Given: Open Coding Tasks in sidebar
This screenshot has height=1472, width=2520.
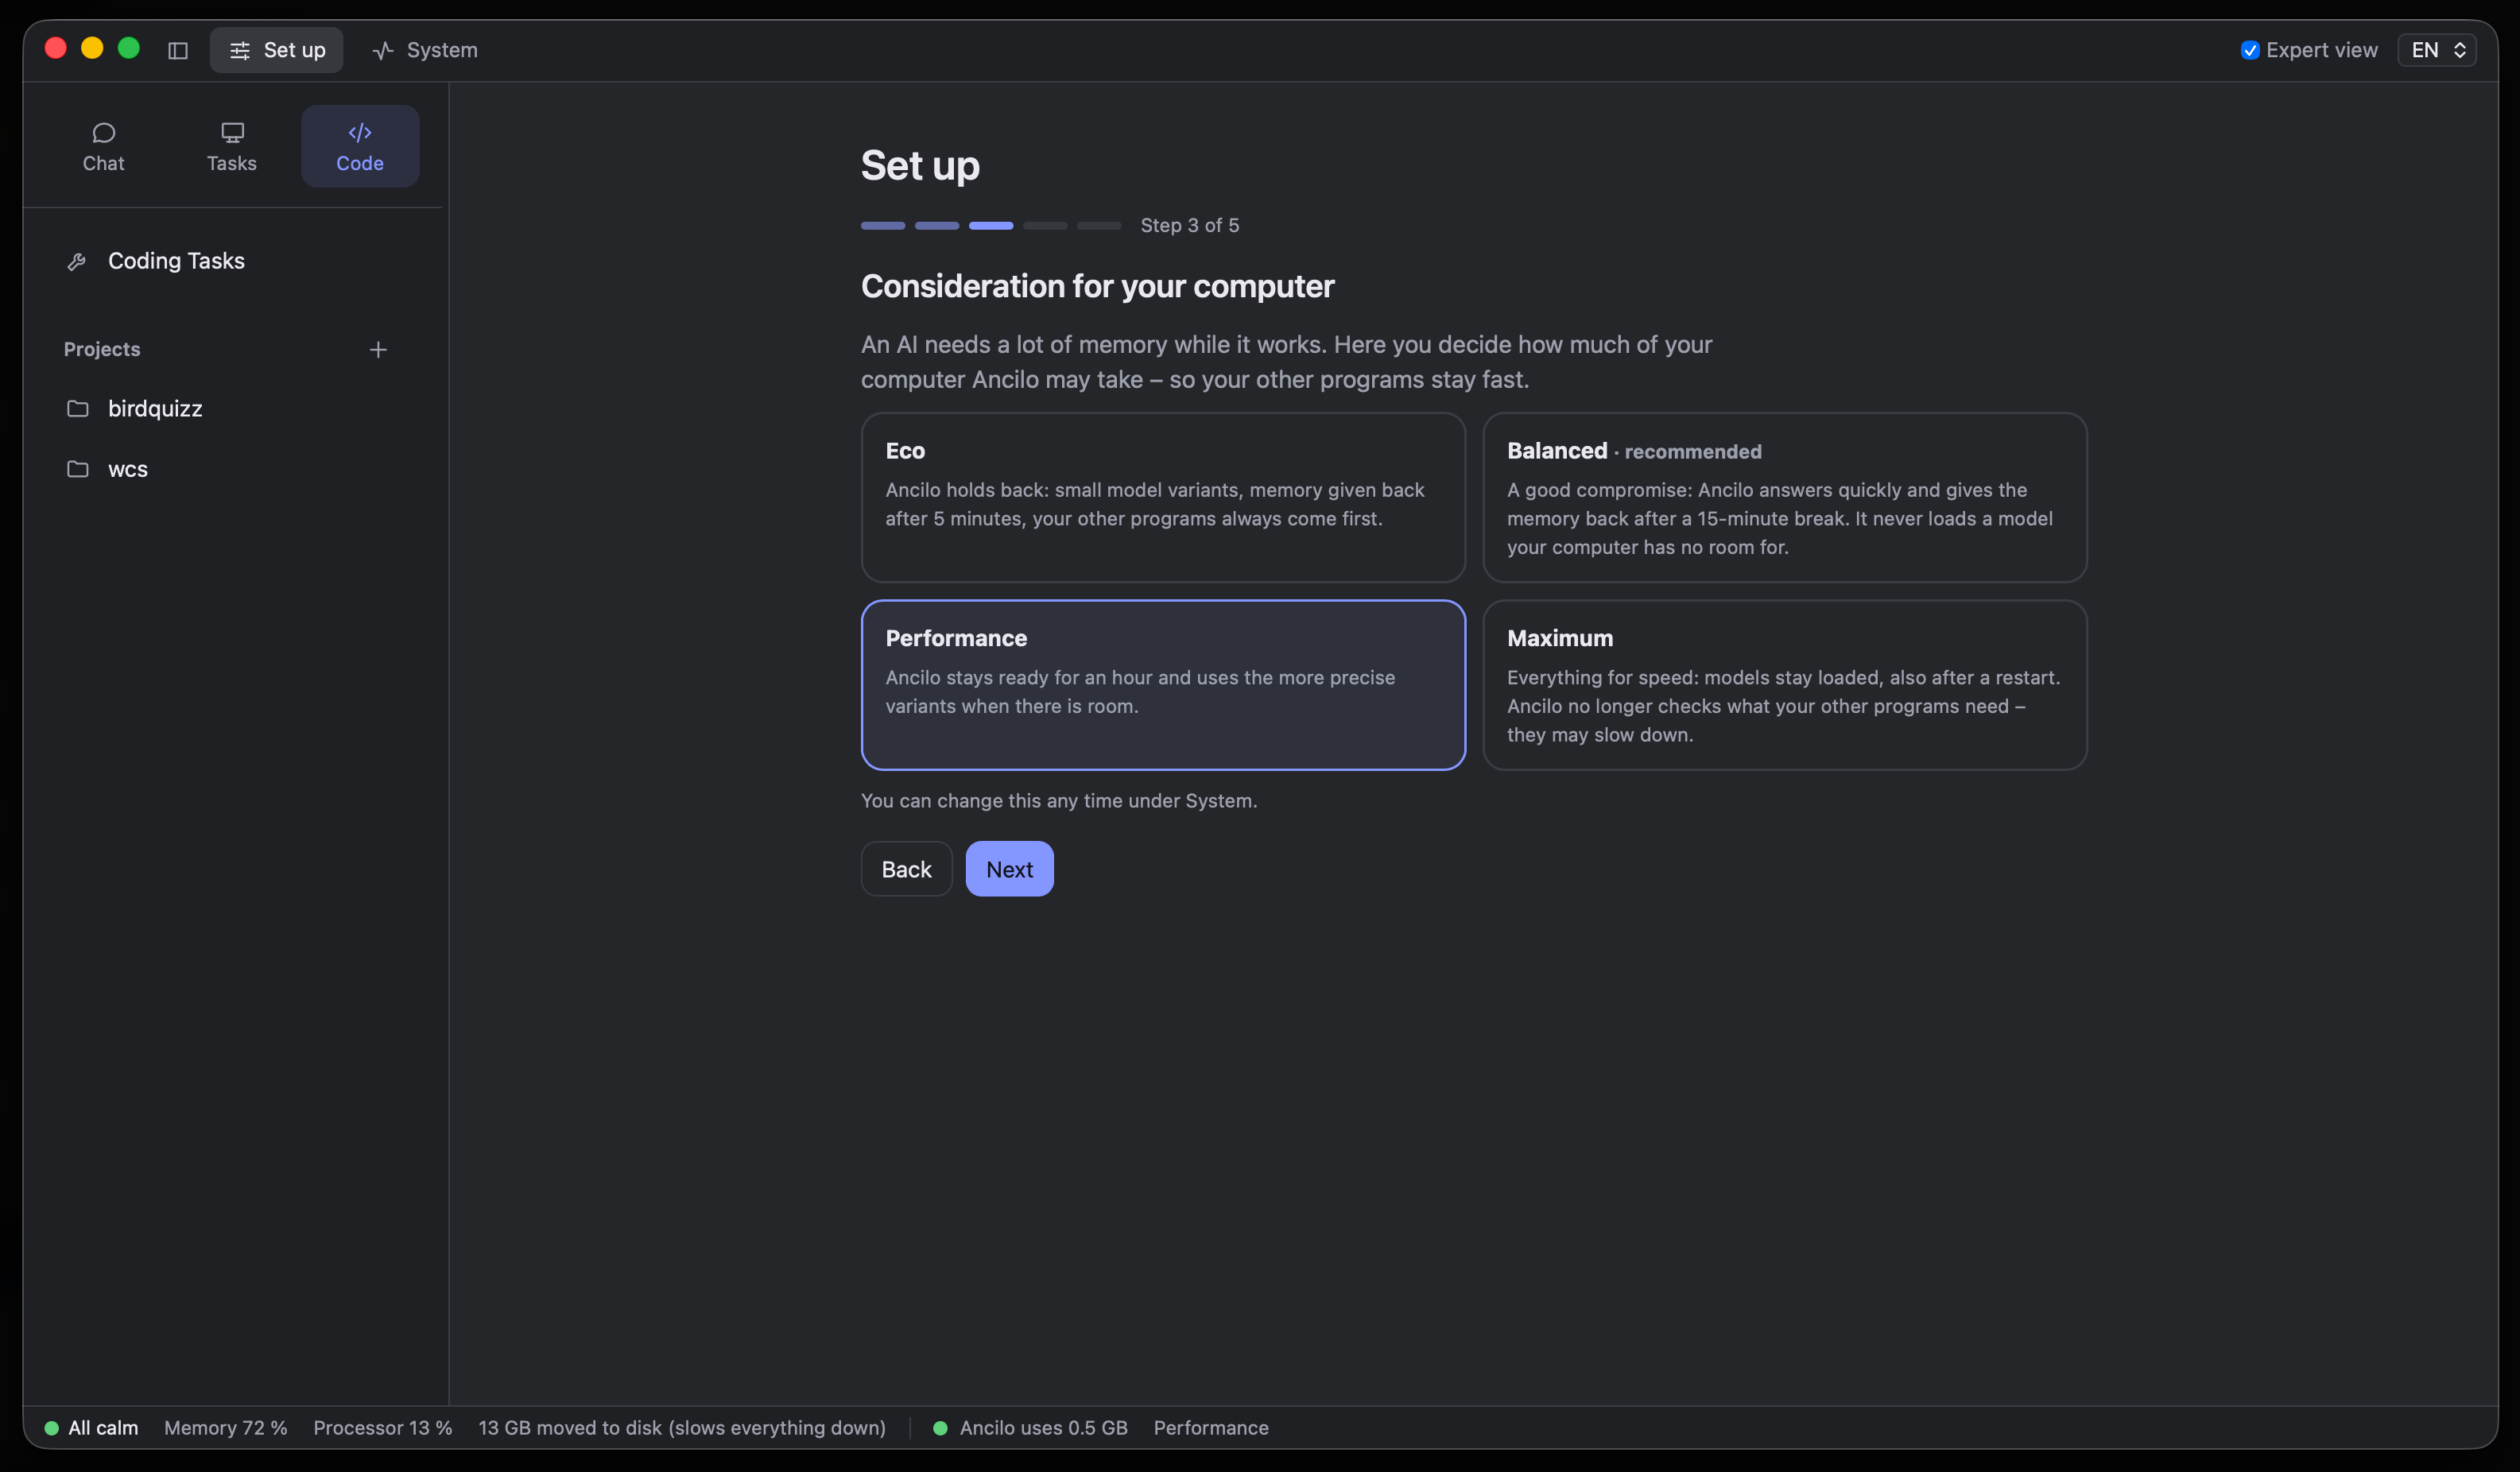Looking at the screenshot, I should 232,261.
